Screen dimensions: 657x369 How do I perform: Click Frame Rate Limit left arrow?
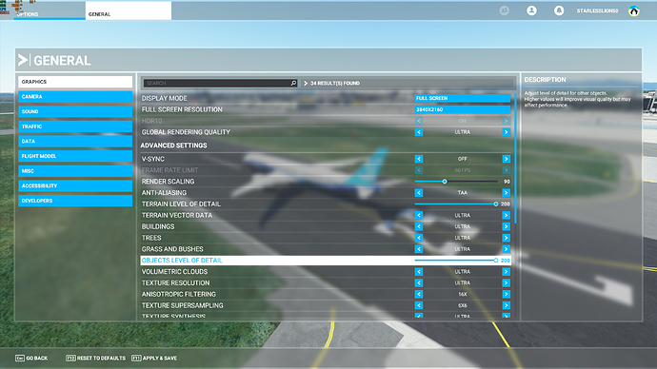point(419,170)
